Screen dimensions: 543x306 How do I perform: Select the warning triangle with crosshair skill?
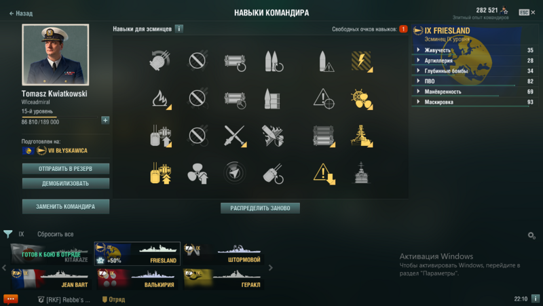coord(324,99)
